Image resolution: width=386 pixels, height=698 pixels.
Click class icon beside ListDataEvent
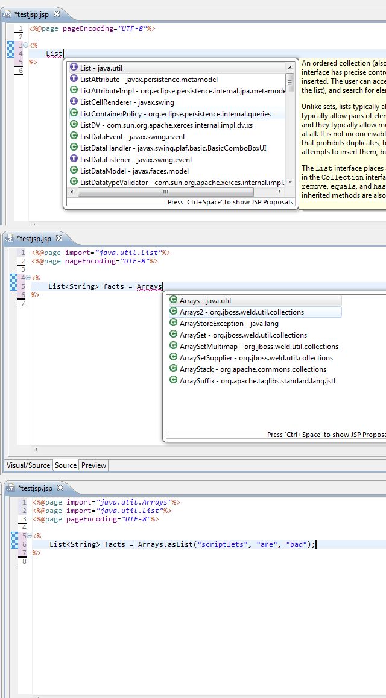click(x=74, y=136)
